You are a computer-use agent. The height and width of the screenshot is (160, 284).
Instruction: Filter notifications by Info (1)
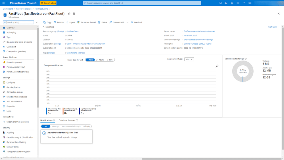point(86,126)
